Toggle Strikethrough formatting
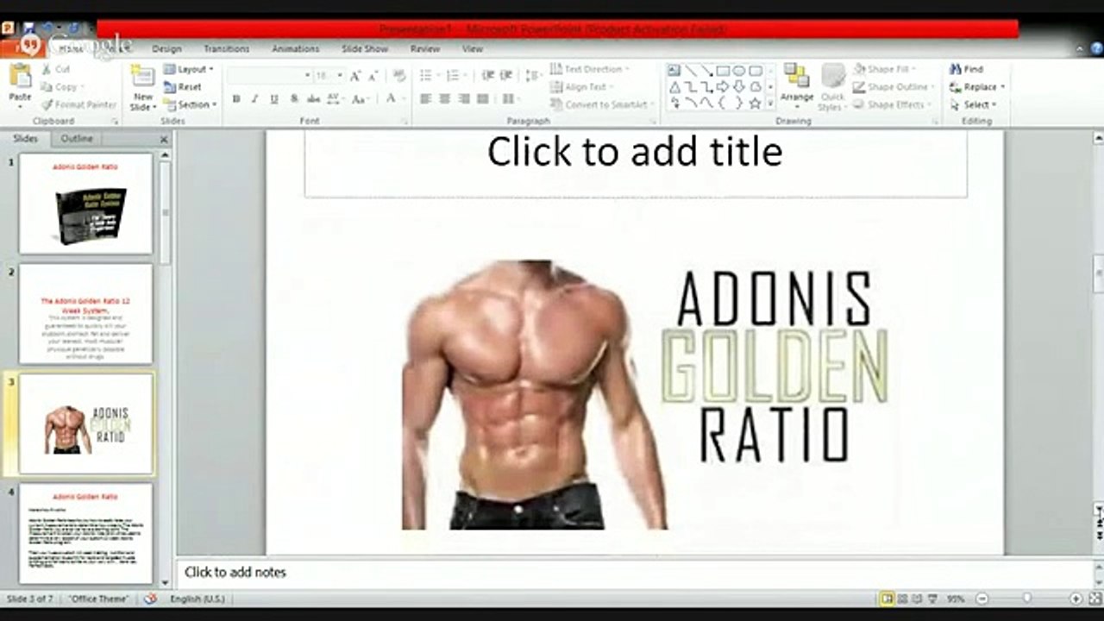This screenshot has width=1104, height=621. click(312, 99)
